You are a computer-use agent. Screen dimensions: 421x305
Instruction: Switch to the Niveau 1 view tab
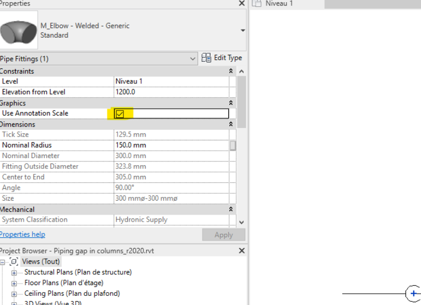coord(287,4)
